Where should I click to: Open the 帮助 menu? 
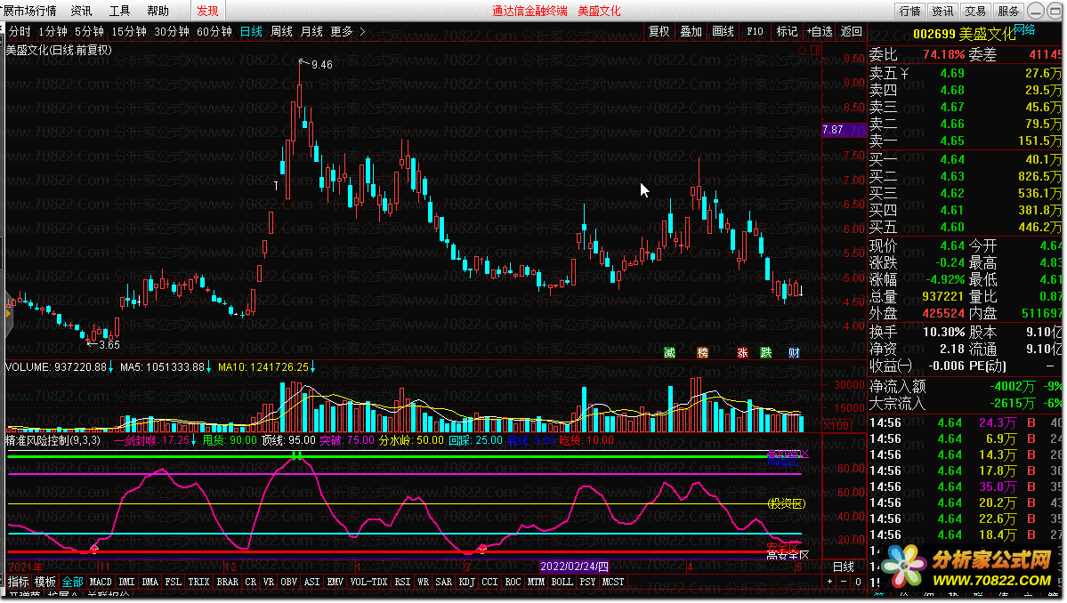coord(158,11)
